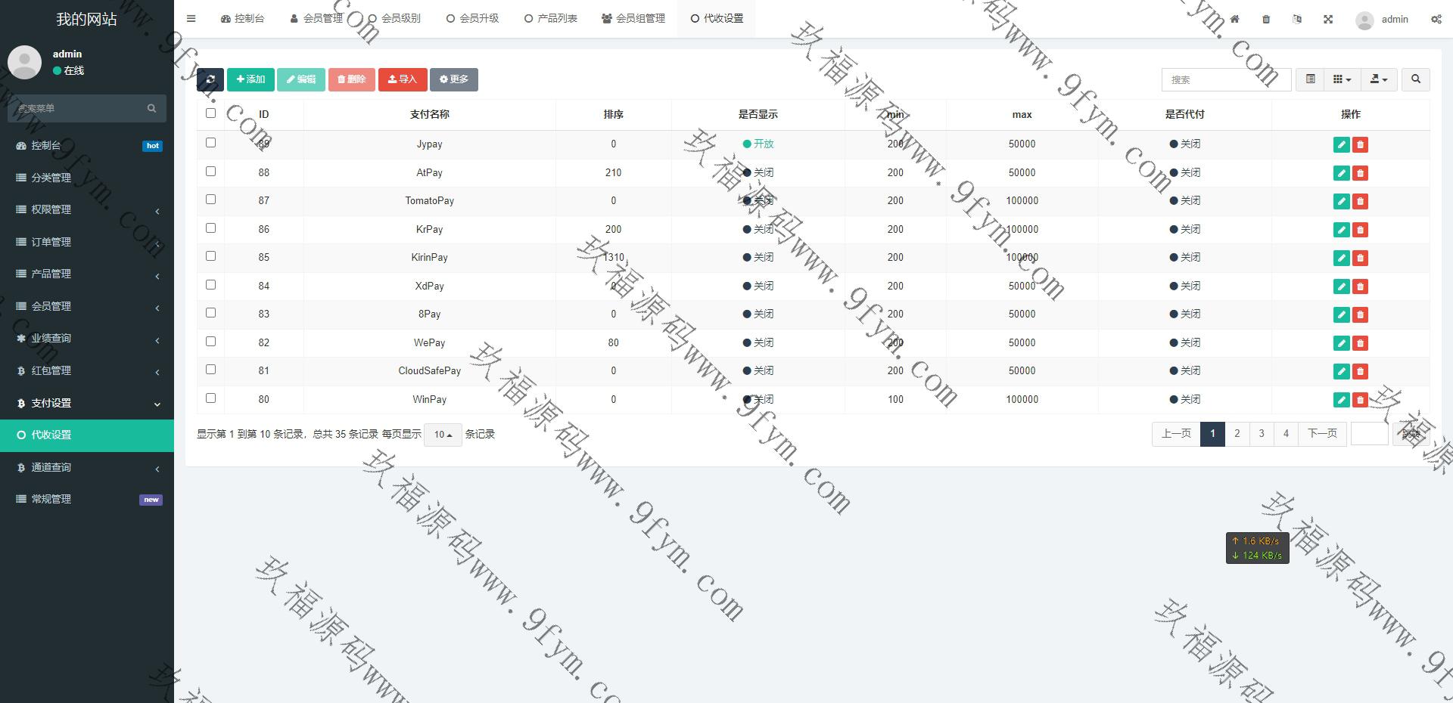
Task: Go to page 3 in pagination
Action: pyautogui.click(x=1261, y=434)
